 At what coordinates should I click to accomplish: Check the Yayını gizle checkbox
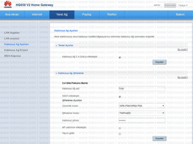120,134
